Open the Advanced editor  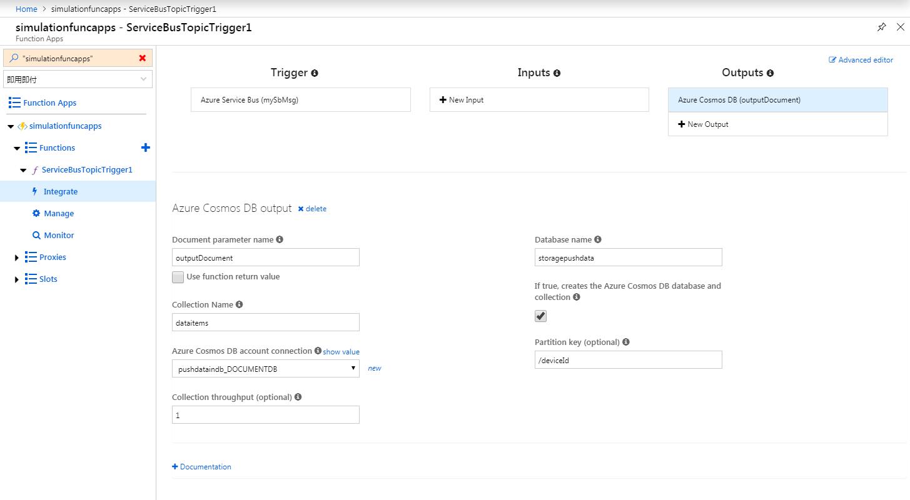pyautogui.click(x=861, y=60)
